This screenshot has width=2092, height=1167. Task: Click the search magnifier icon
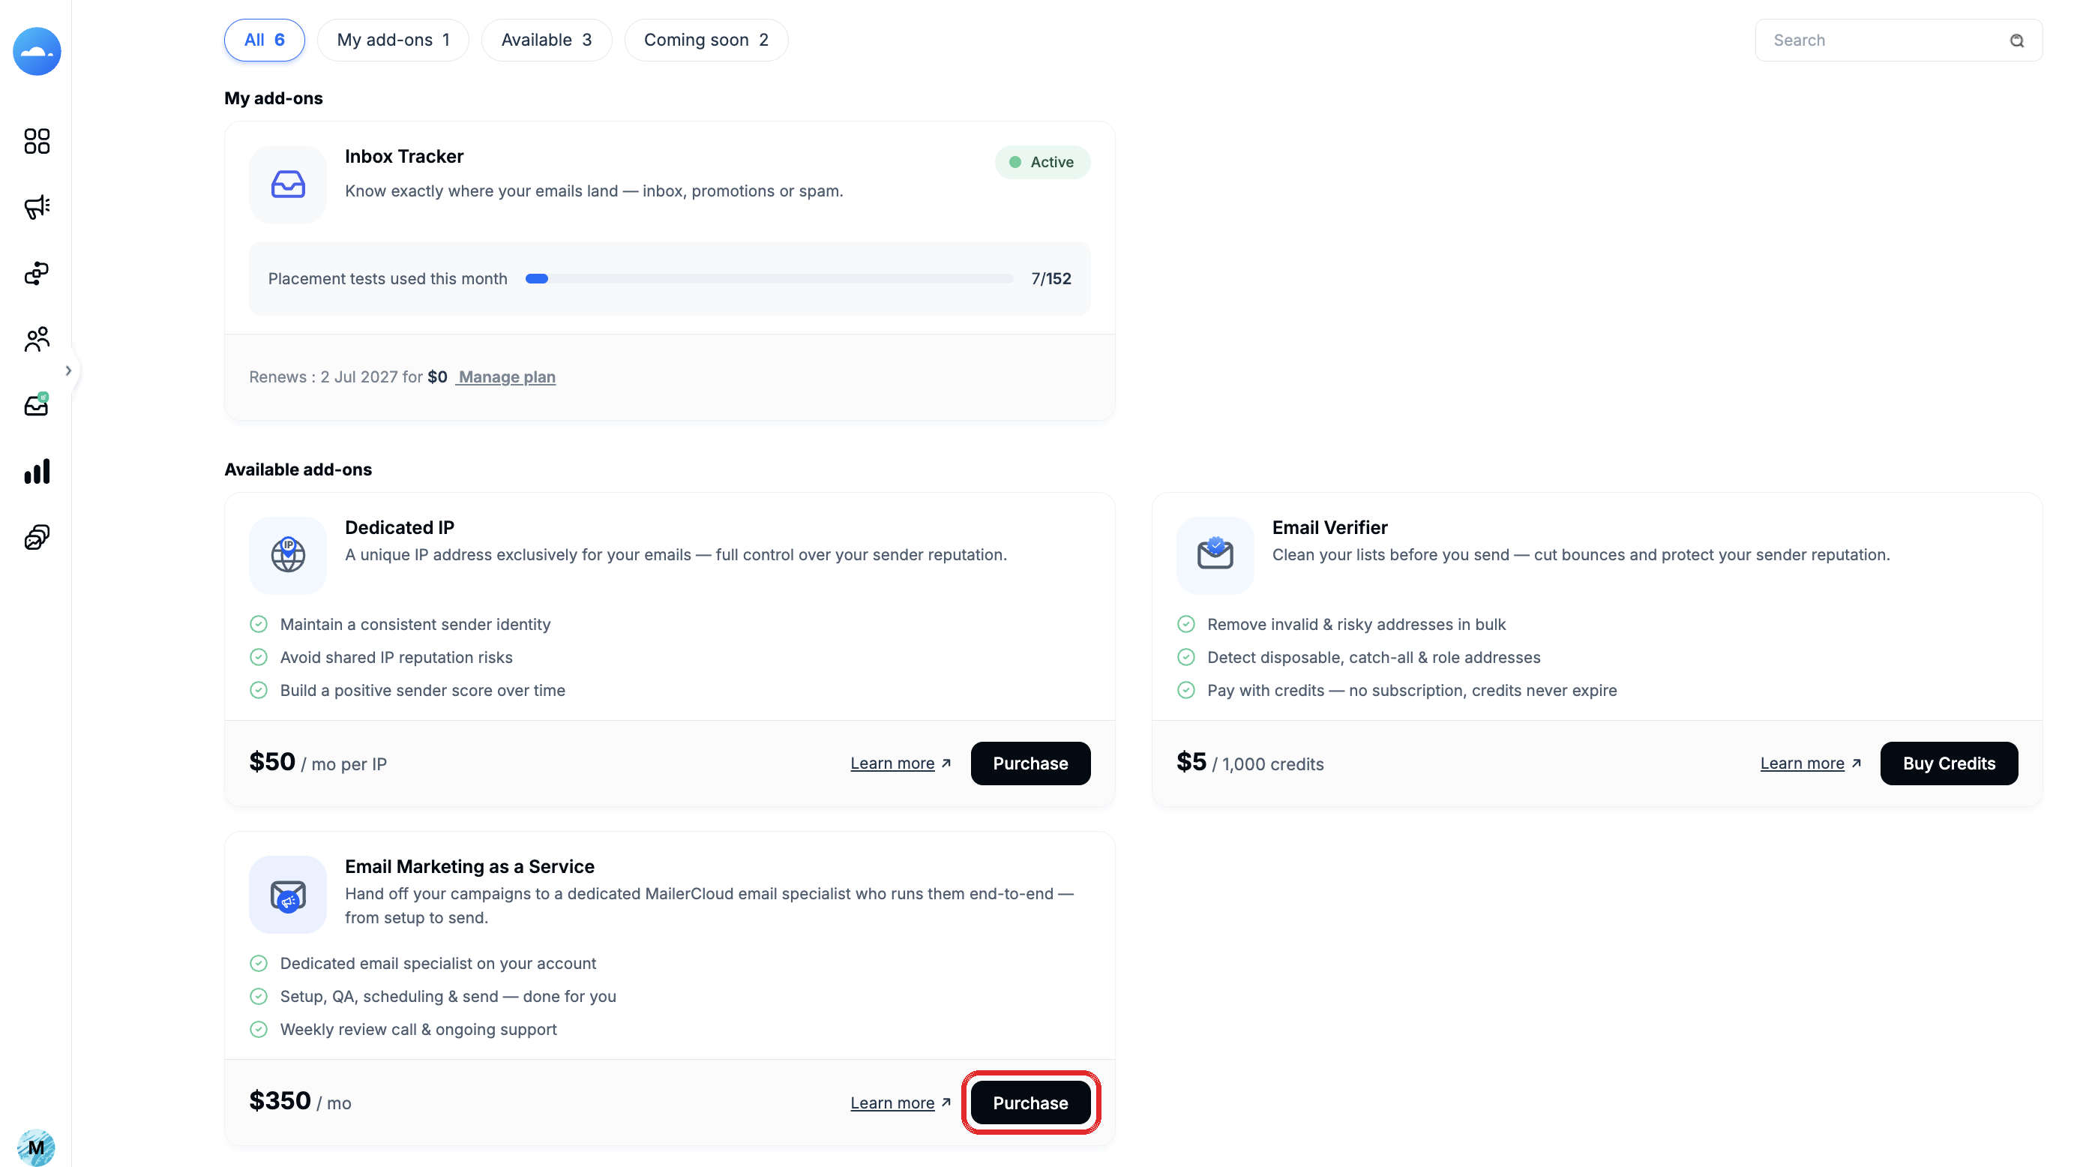click(2016, 40)
